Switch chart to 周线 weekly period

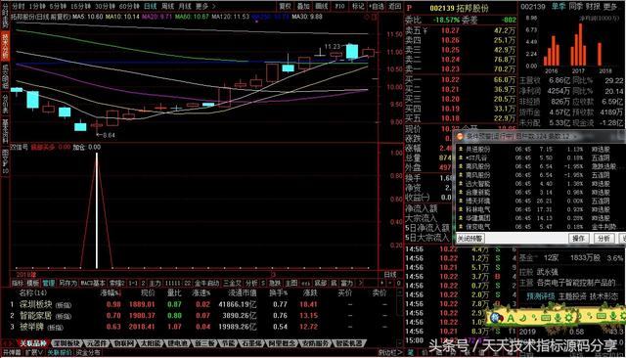pos(167,7)
